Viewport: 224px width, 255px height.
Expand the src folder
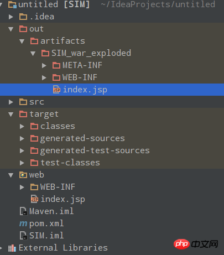pyautogui.click(x=11, y=102)
